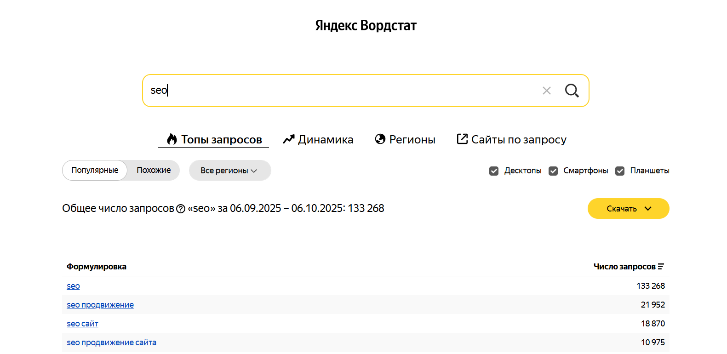Click the magnifying glass search icon
Image resolution: width=727 pixels, height=354 pixels.
[x=572, y=91]
